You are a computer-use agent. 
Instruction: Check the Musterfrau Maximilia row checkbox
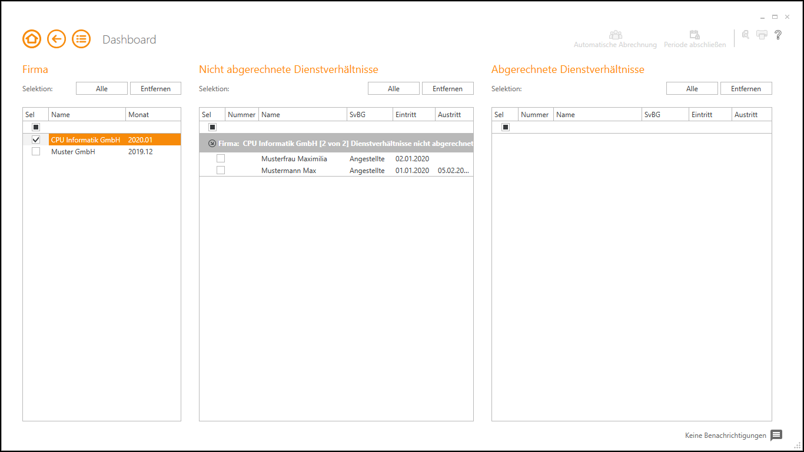(x=221, y=158)
